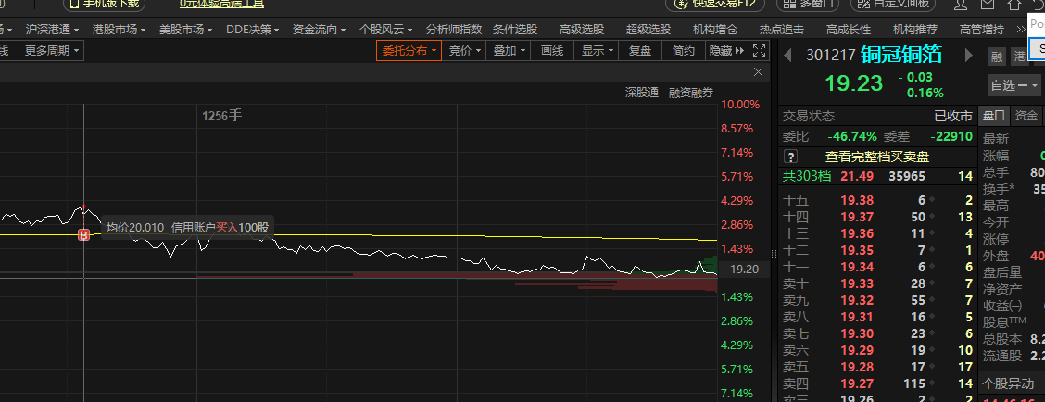Click the fullscreen expand chart icon
The image size is (1045, 402).
pos(759,50)
